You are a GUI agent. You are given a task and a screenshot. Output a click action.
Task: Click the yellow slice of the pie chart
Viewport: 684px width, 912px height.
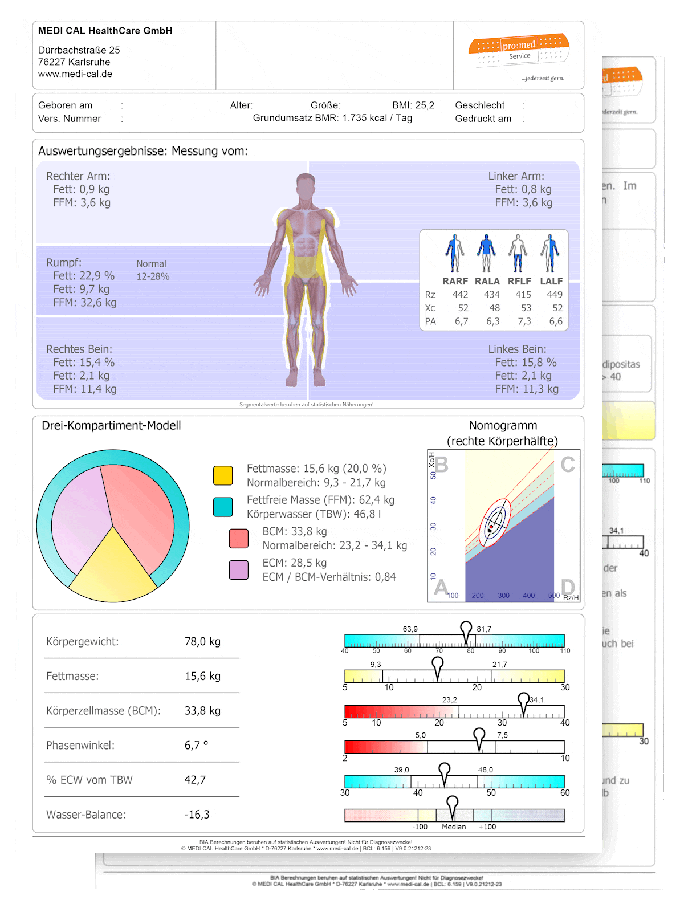(113, 570)
